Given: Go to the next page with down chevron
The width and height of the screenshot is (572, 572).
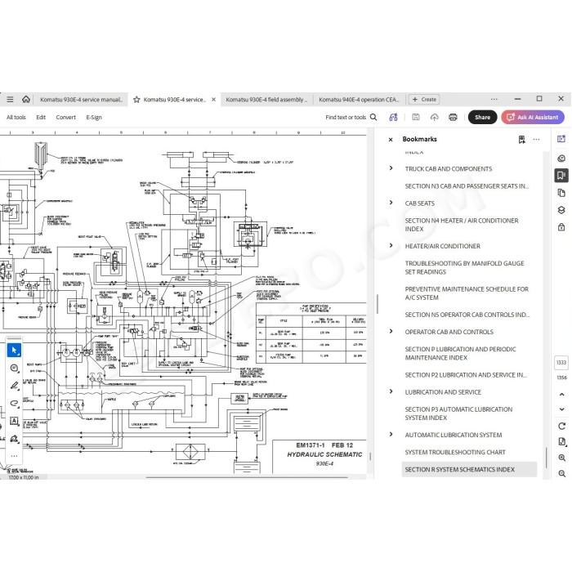Looking at the screenshot, I should click(562, 409).
